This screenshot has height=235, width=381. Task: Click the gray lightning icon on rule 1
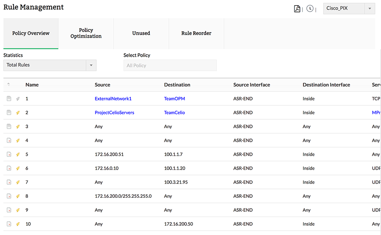18,98
